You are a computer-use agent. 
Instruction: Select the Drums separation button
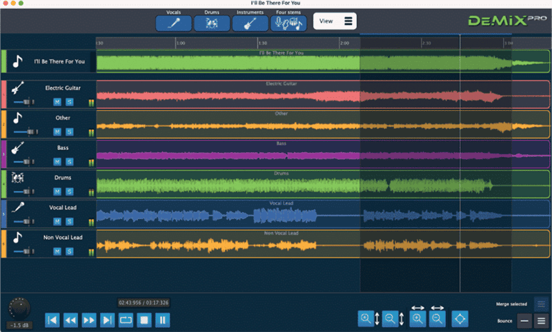212,23
